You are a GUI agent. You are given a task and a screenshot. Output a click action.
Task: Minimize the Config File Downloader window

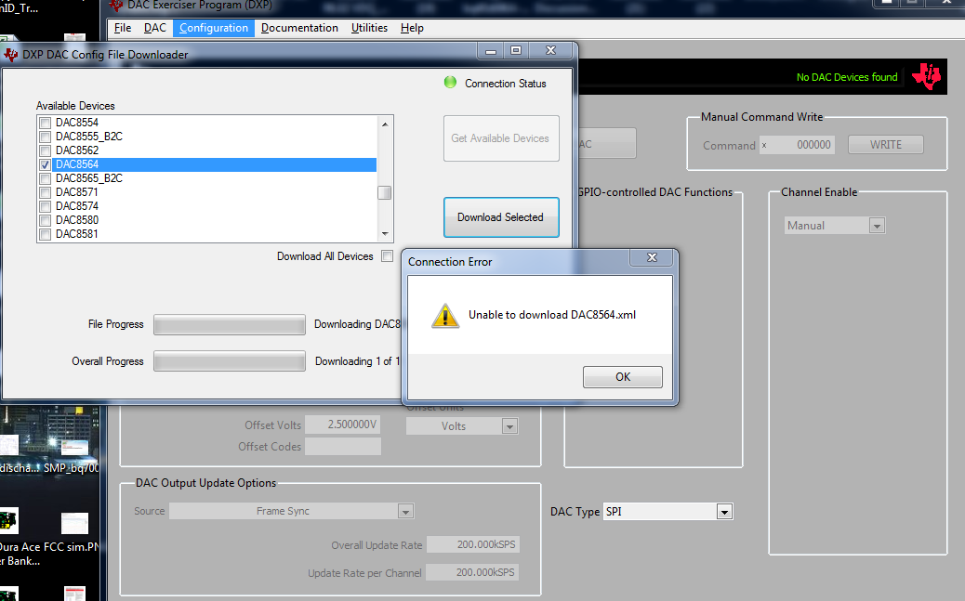[491, 51]
